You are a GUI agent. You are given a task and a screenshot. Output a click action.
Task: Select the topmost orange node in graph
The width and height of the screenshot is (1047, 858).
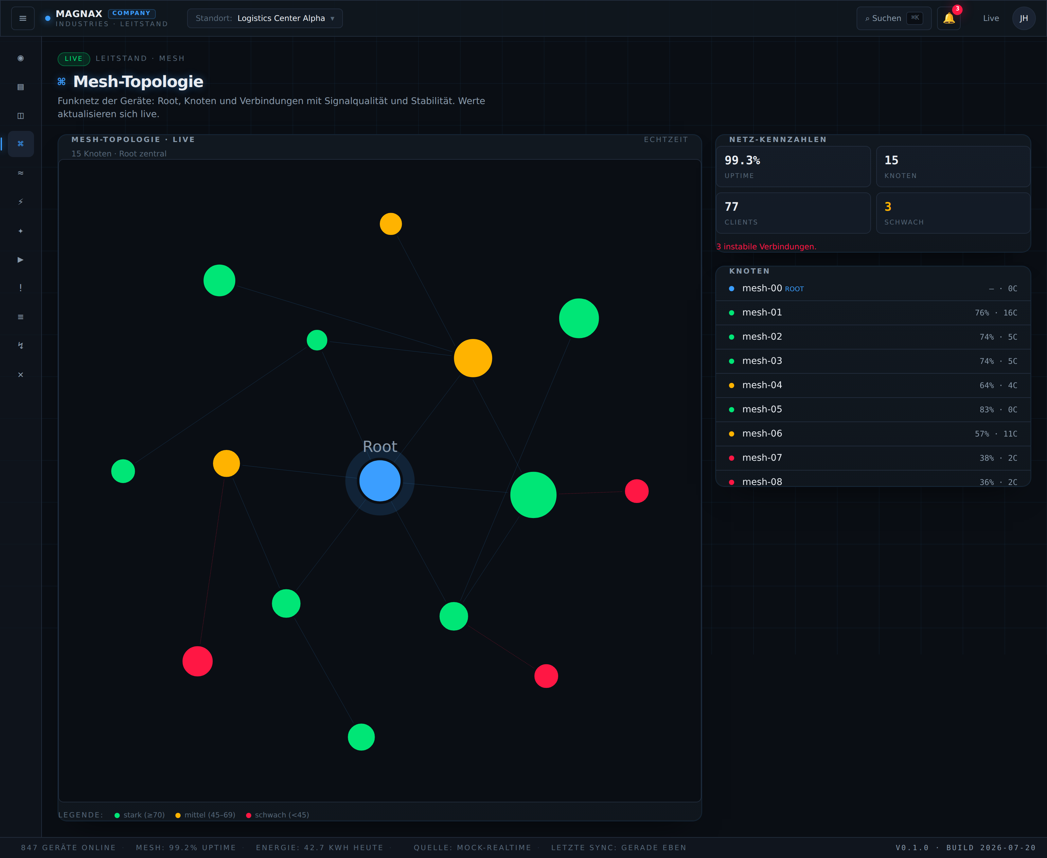point(391,224)
